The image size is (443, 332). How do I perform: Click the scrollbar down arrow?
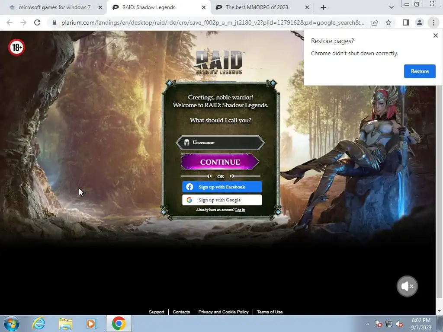pyautogui.click(x=440, y=311)
